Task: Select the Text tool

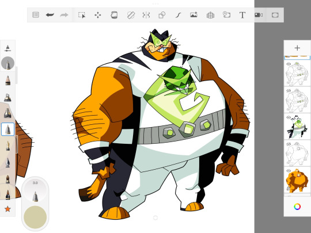Action: coord(242,15)
